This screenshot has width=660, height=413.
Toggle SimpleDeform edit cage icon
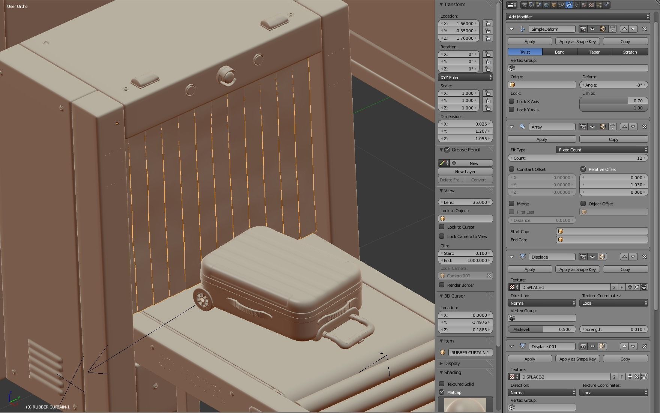tap(612, 29)
